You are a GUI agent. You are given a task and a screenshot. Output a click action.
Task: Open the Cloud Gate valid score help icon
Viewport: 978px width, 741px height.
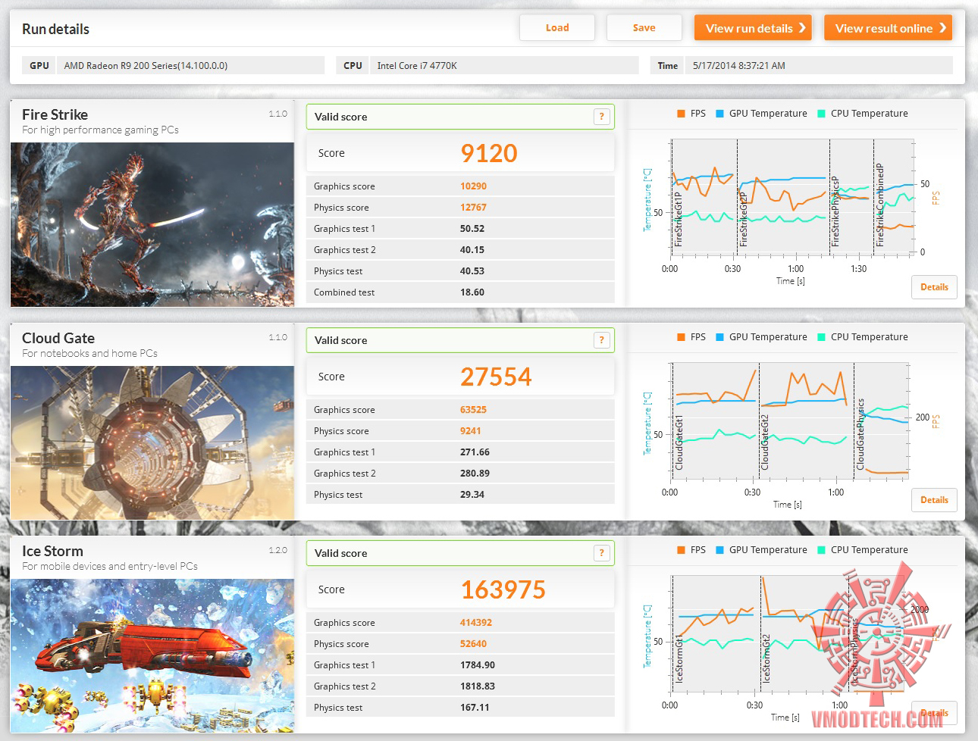[601, 340]
